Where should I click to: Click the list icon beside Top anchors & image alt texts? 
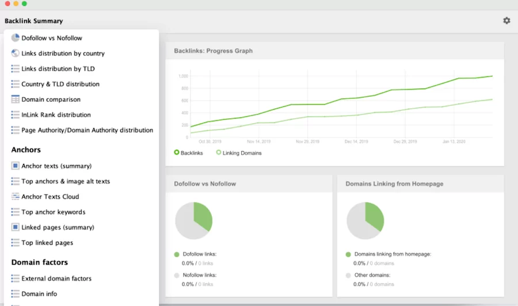coord(15,181)
